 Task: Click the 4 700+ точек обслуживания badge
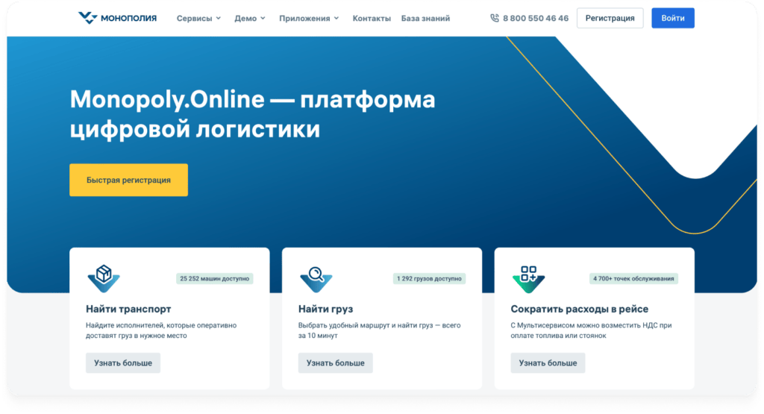coord(633,278)
